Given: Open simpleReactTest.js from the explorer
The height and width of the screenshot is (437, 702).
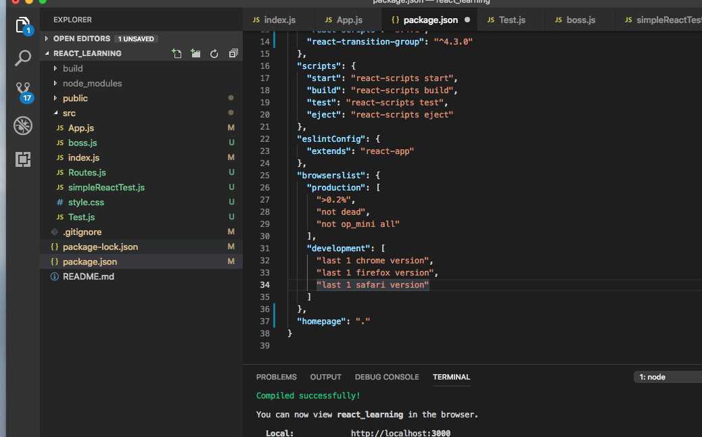Looking at the screenshot, I should pos(106,187).
